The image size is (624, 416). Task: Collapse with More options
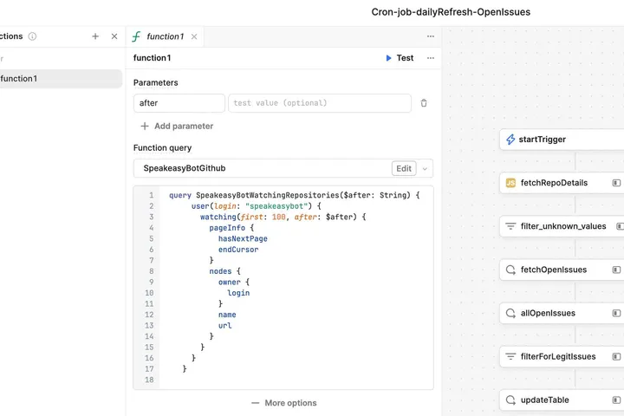[x=284, y=403]
